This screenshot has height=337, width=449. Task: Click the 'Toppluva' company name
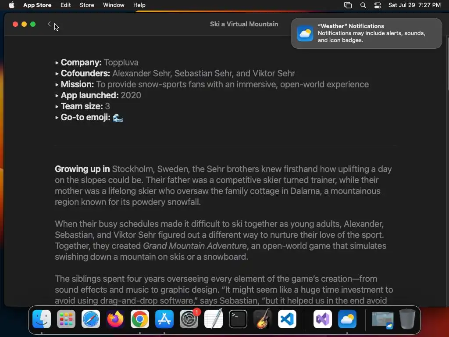tap(121, 62)
